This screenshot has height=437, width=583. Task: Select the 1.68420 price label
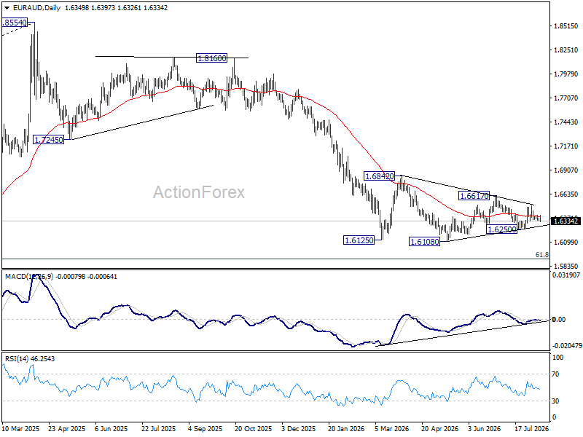click(379, 176)
